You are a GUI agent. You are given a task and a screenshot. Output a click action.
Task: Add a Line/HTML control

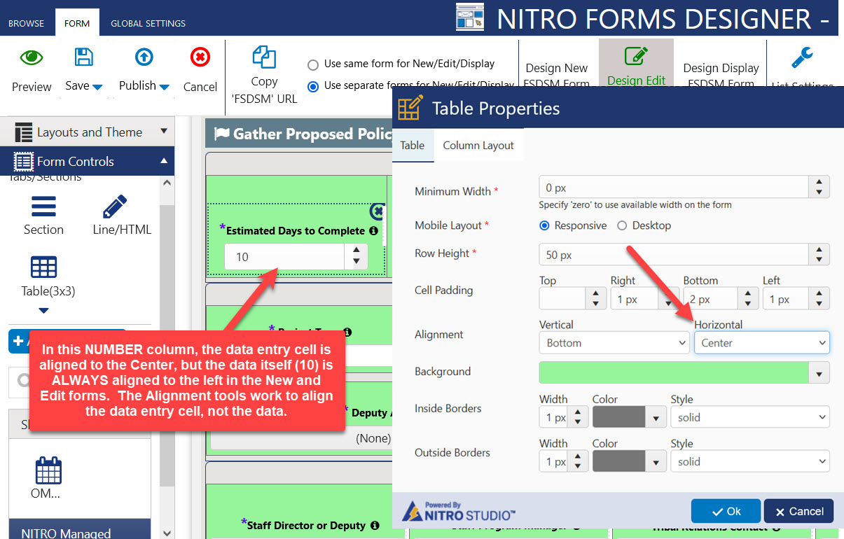coord(122,216)
